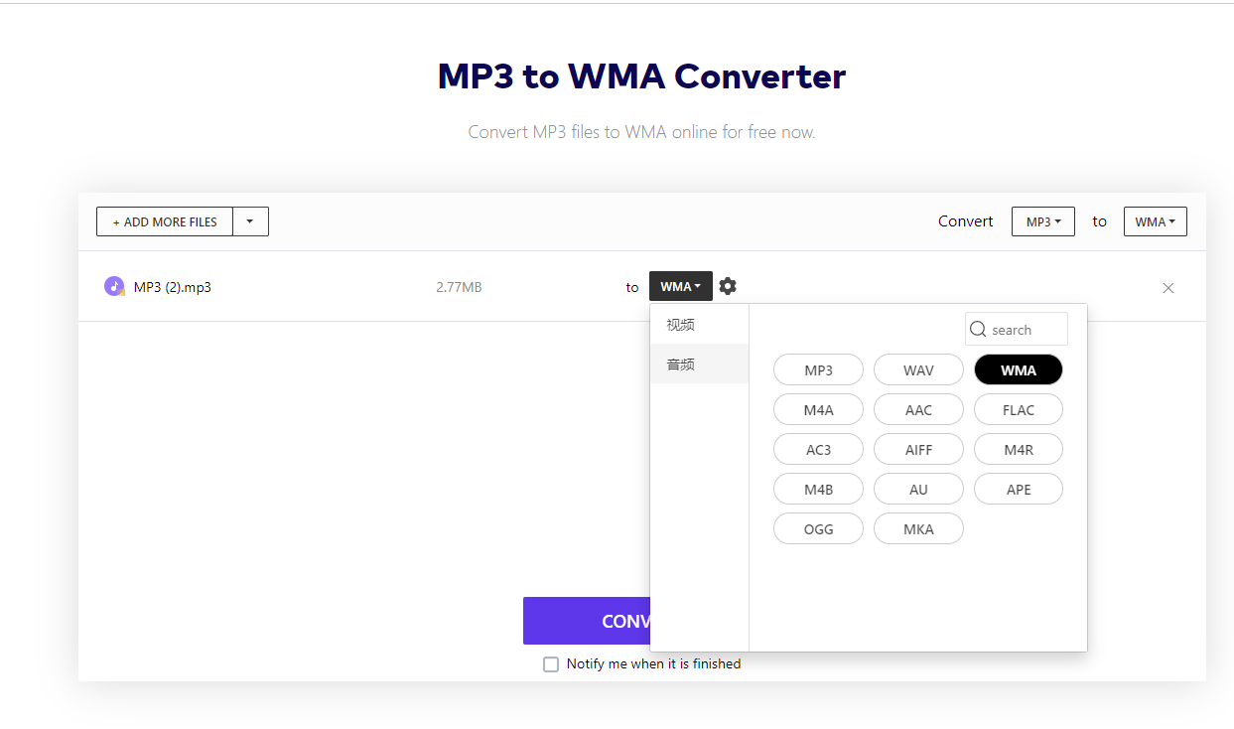This screenshot has width=1234, height=729.
Task: Select AU output format
Action: point(918,490)
